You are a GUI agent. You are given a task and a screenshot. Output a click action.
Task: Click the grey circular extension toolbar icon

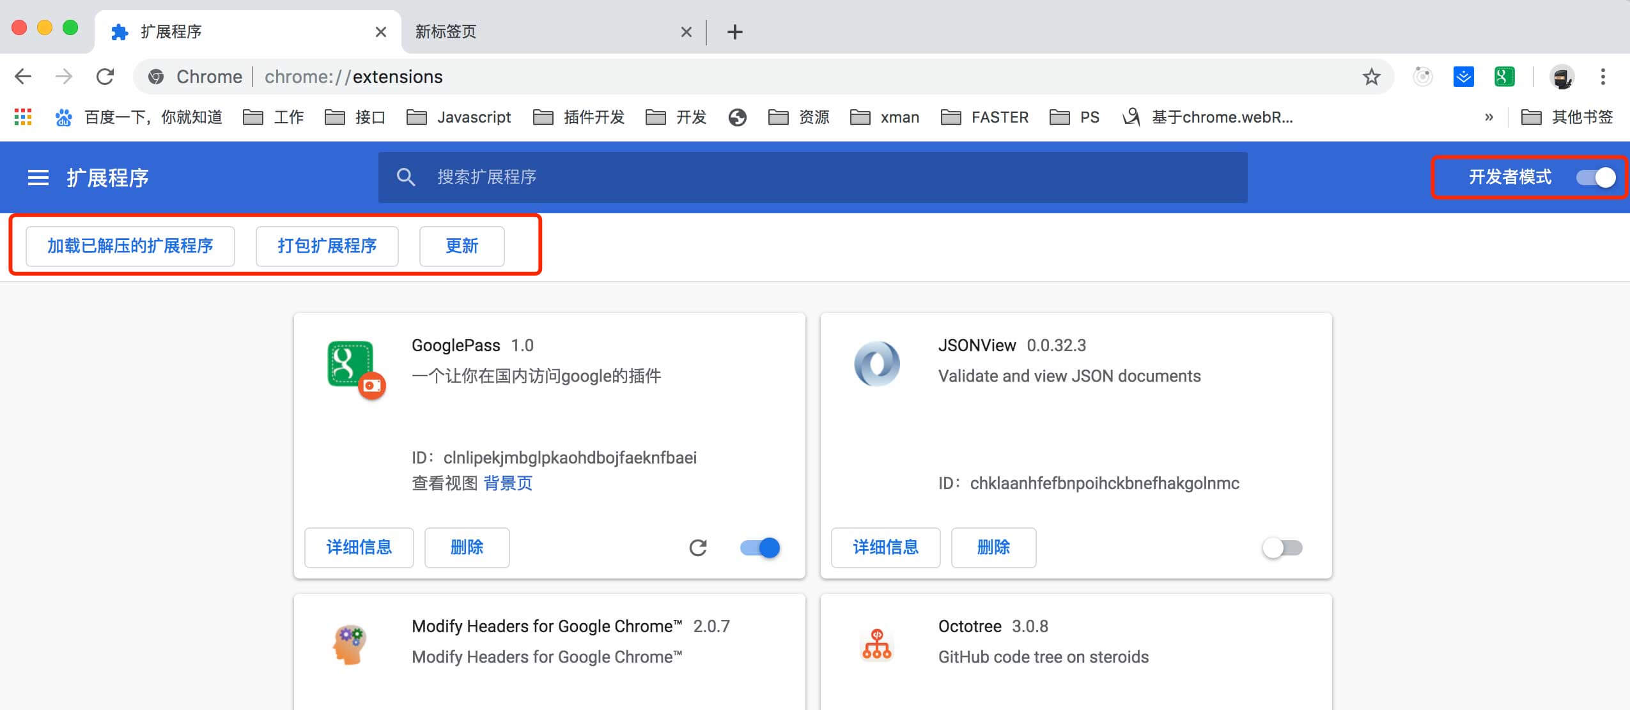pyautogui.click(x=1422, y=77)
